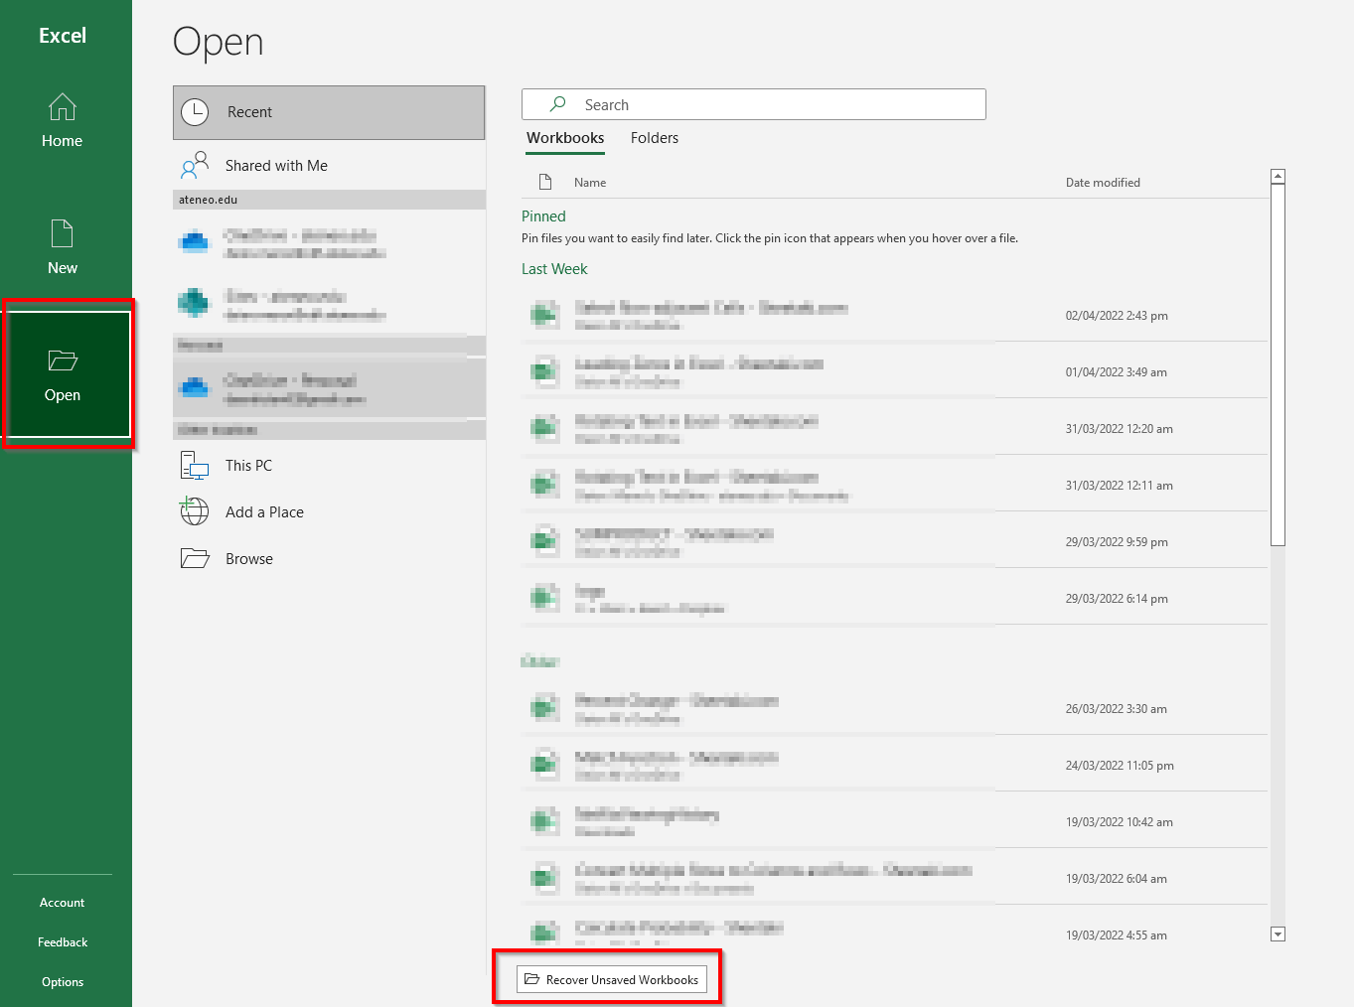
Task: Select the Recent clock icon entry
Action: (329, 112)
